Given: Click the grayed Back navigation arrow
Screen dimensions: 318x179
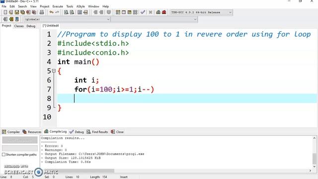Looking at the screenshot, I should pos(95,12).
